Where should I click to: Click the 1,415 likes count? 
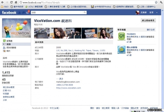[6, 73]
